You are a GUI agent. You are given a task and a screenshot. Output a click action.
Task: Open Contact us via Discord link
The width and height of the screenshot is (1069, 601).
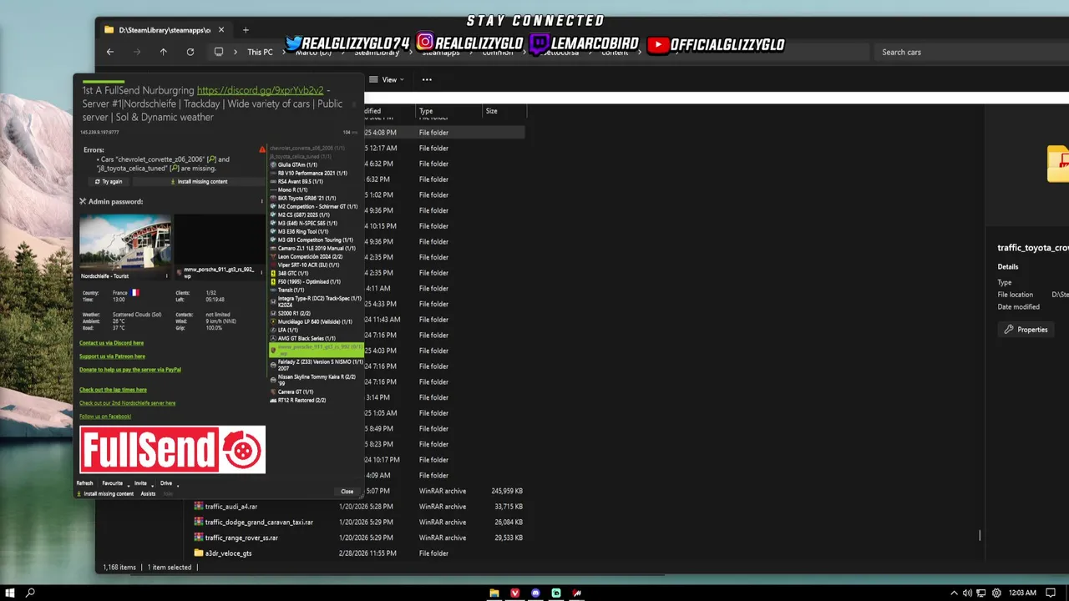pyautogui.click(x=111, y=343)
